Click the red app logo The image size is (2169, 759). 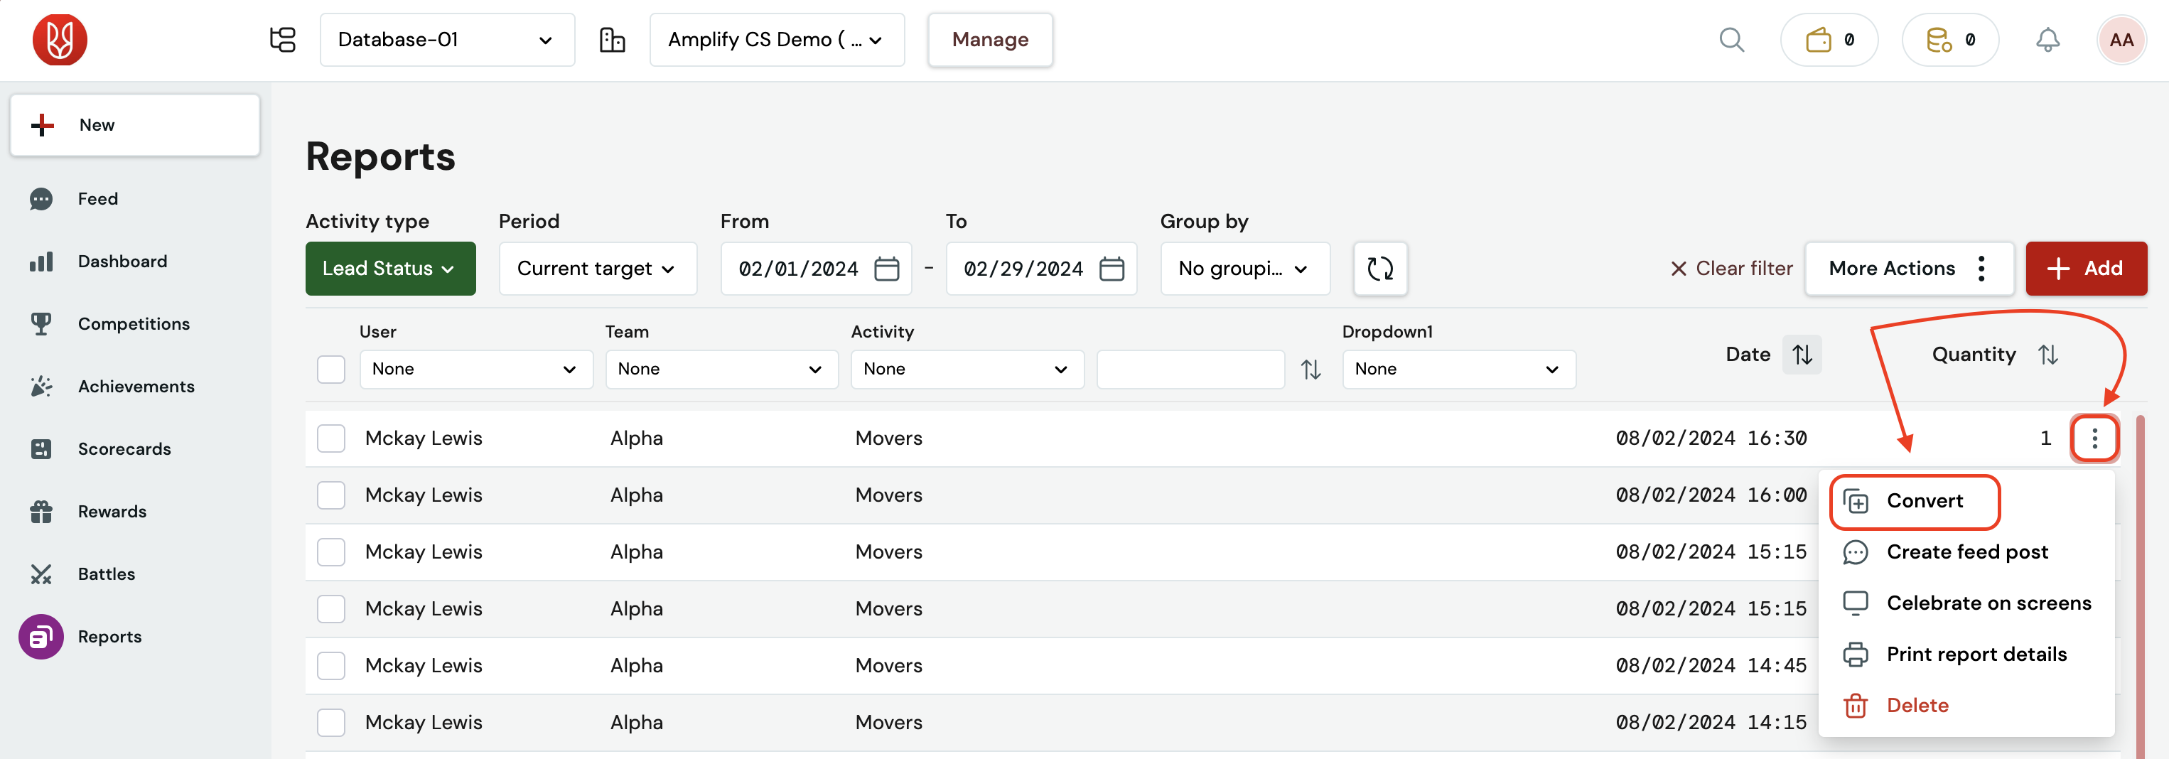coord(60,40)
